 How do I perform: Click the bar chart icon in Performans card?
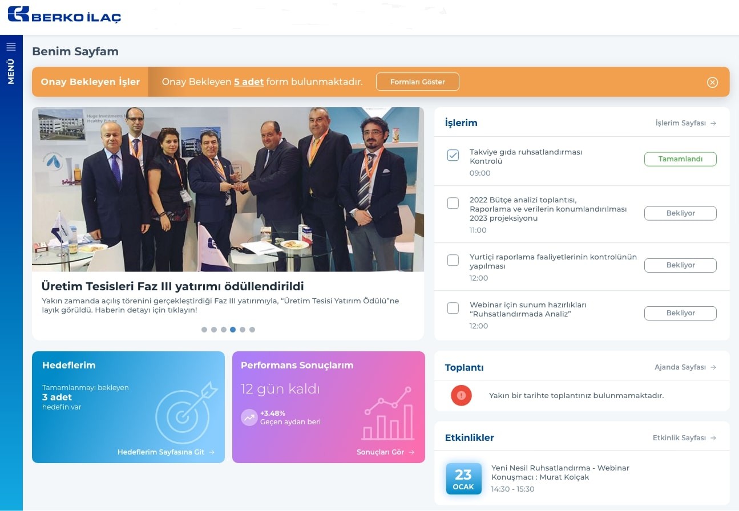tap(388, 415)
